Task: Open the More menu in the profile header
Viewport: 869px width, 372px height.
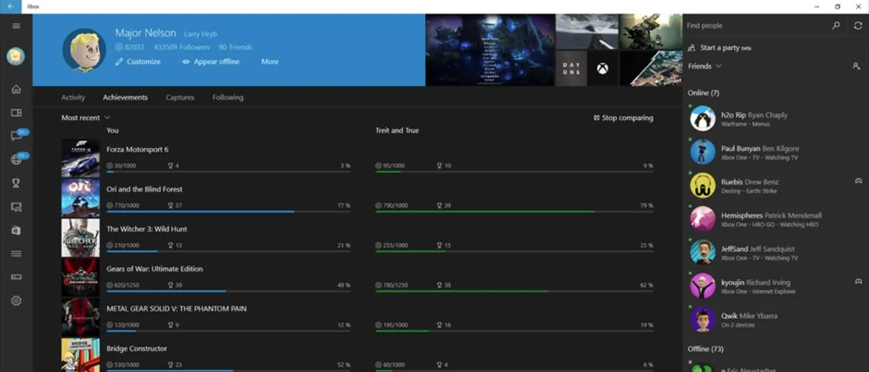Action: point(270,62)
